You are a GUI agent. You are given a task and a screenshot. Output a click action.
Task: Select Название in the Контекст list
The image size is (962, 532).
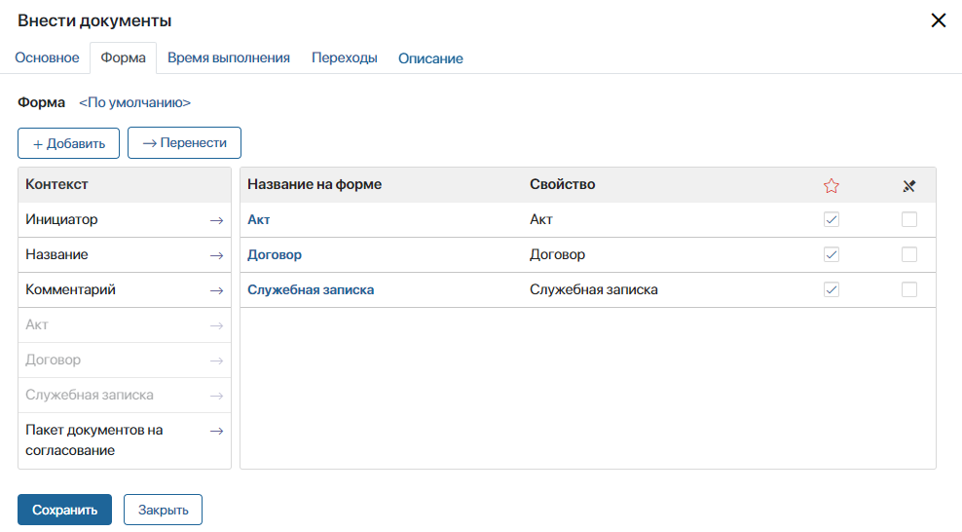(125, 254)
